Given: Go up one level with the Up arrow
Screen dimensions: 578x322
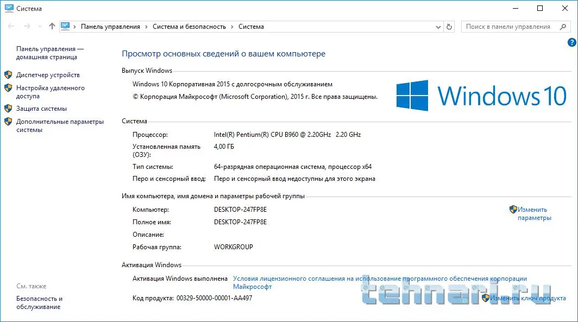Looking at the screenshot, I should (52, 26).
